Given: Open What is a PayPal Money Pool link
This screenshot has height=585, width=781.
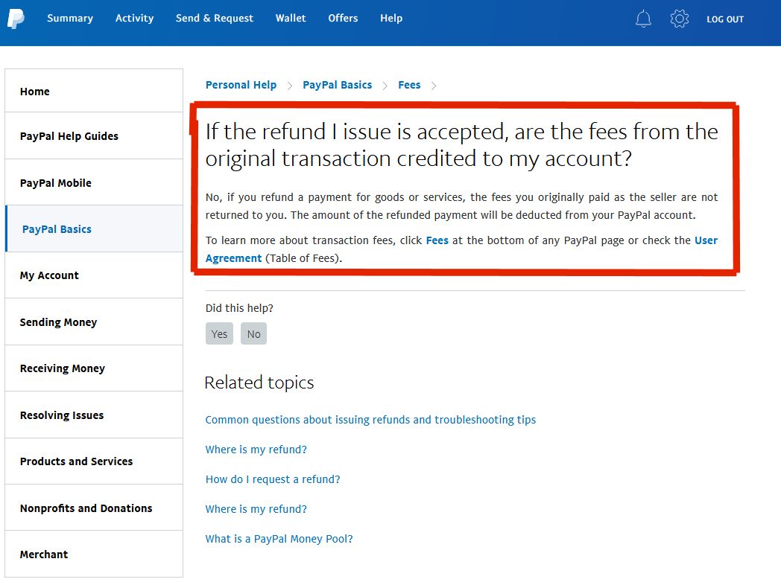Looking at the screenshot, I should point(279,540).
